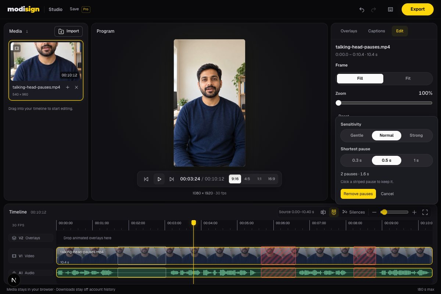Click the V1 video clip name on timeline
441x294 pixels.
82,252
